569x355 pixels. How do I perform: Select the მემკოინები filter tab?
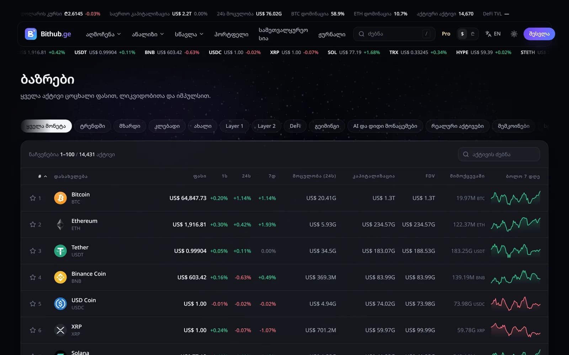pos(514,126)
